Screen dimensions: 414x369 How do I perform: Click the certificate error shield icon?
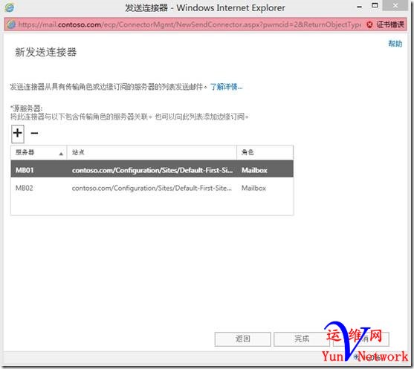pyautogui.click(x=369, y=25)
